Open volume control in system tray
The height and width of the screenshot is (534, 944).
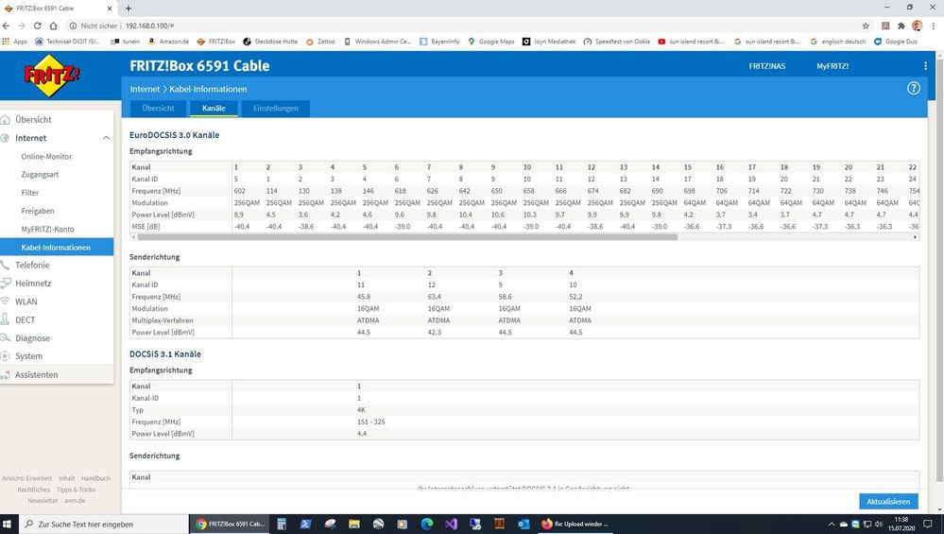879,524
